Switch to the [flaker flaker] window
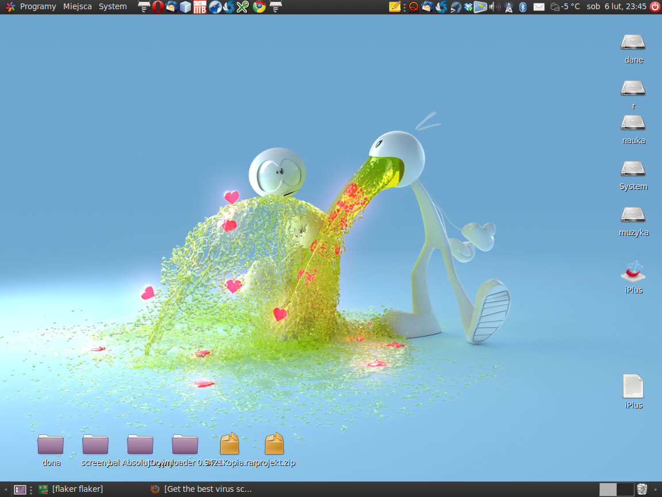662x497 pixels. [71, 490]
